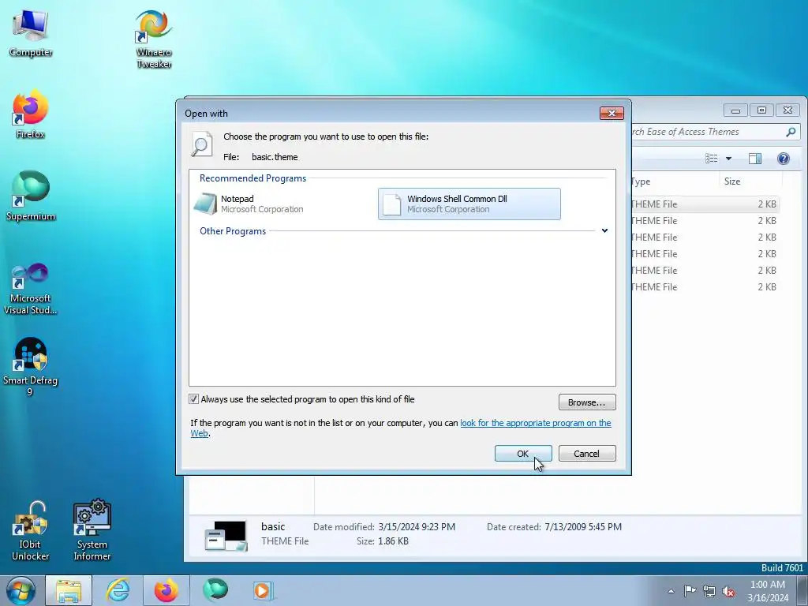The image size is (808, 606).
Task: Cancel the Open with dialog
Action: click(587, 454)
